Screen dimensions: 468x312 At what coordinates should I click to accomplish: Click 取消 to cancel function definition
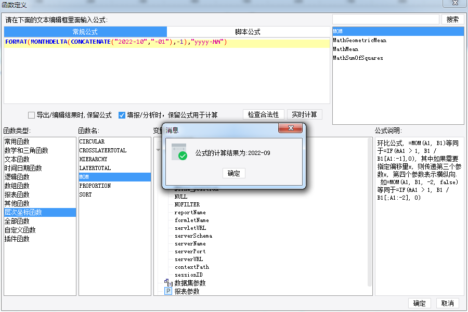(447, 303)
